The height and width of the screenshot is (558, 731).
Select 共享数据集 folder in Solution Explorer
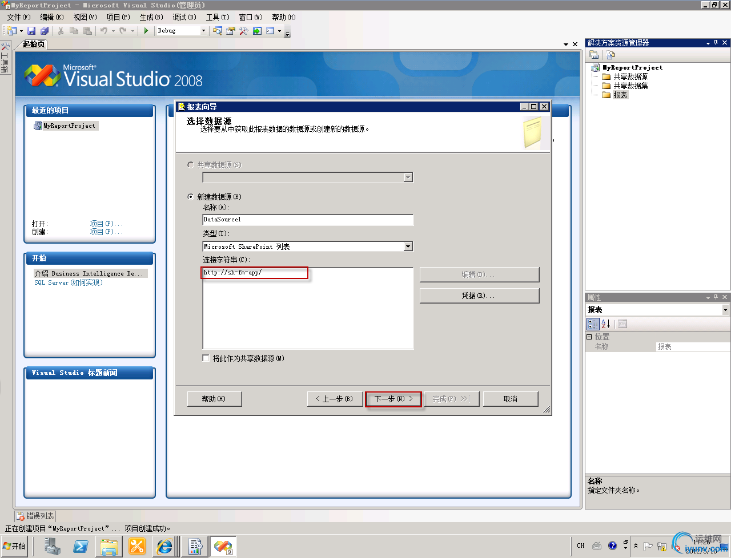point(630,86)
